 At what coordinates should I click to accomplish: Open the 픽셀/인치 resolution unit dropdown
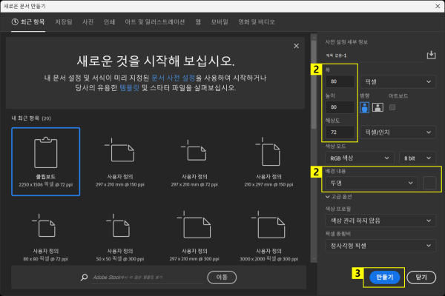(x=398, y=132)
